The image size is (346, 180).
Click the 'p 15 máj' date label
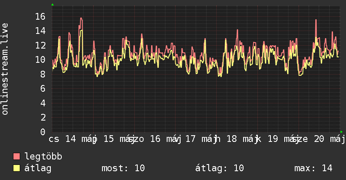pos(114,139)
